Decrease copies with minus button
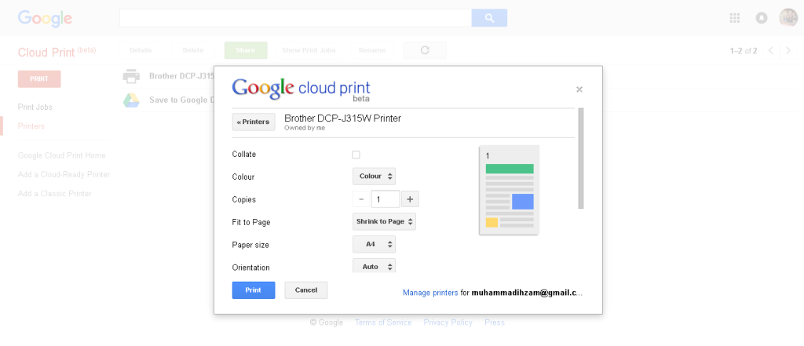Image resolution: width=804 pixels, height=346 pixels. pyautogui.click(x=361, y=198)
